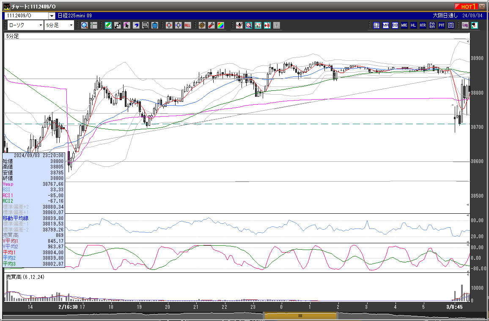Click the bottom timeline scroll thumb
The height and width of the screenshot is (321, 489).
pos(300,316)
